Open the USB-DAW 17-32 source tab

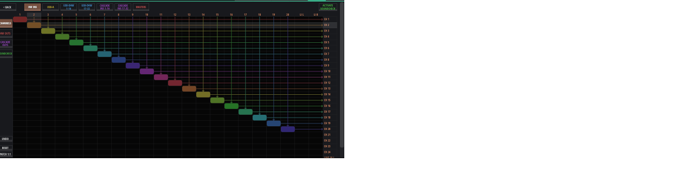coord(87,7)
